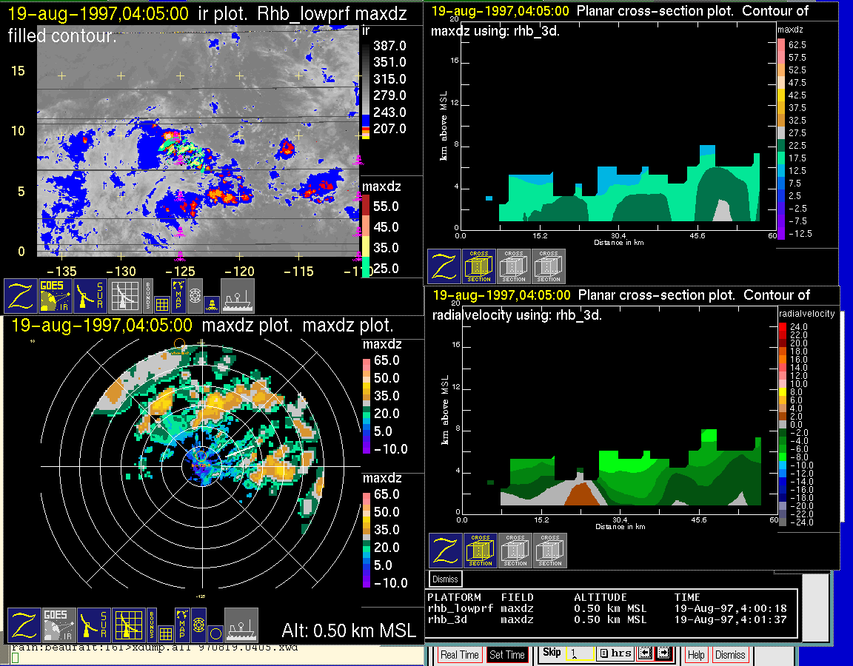Toggle the MAP overlay icon in IR plot

tap(178, 296)
